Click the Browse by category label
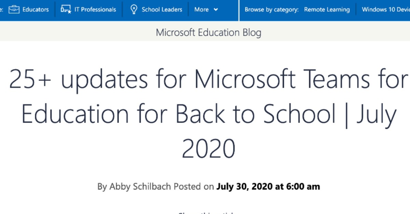The width and height of the screenshot is (410, 214). 271,10
